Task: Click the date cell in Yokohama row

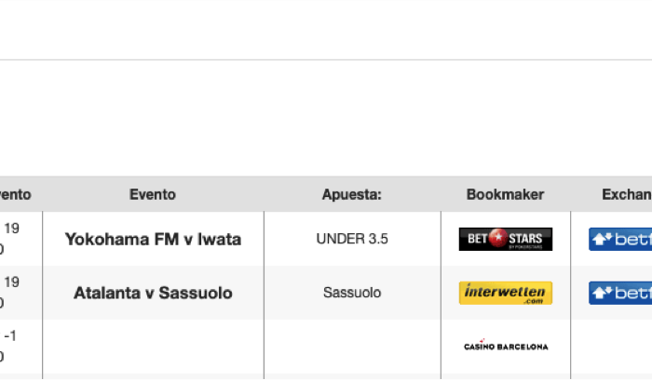Action: pyautogui.click(x=20, y=239)
